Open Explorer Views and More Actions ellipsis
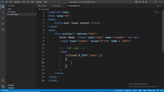The width and height of the screenshot is (164, 92). click(34, 6)
